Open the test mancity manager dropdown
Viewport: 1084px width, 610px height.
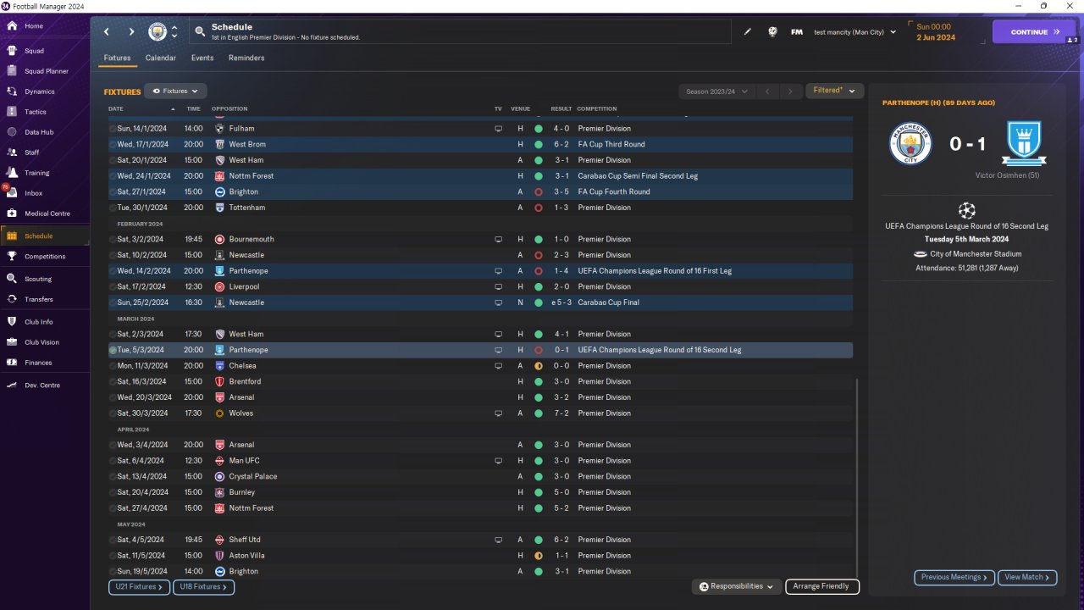coord(854,32)
